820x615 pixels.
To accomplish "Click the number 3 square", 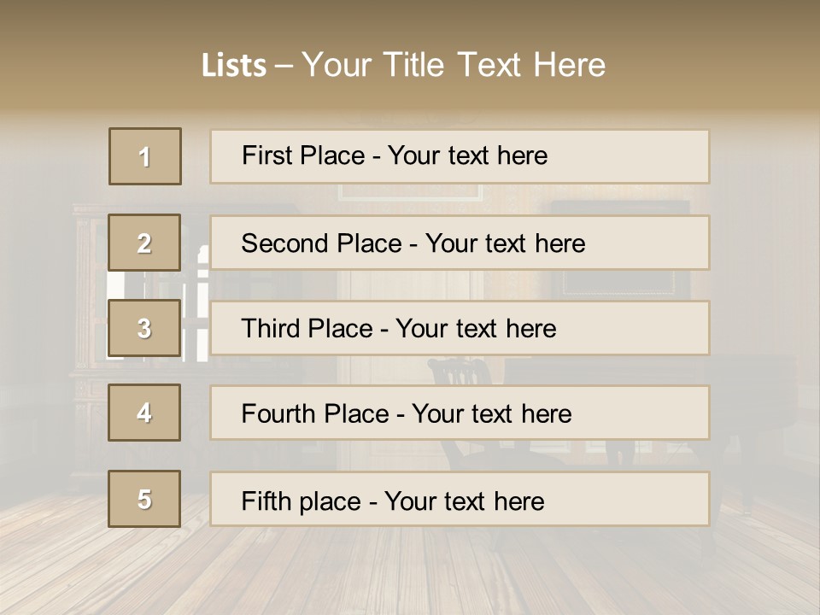I will [x=144, y=328].
